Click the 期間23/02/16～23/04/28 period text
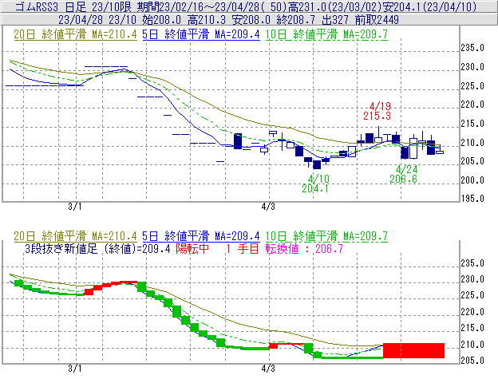This screenshot has height=379, width=498. tap(211, 6)
